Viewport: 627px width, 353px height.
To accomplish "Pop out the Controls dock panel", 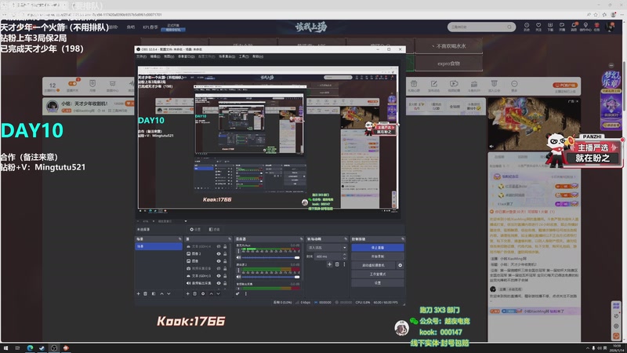I will 402,239.
